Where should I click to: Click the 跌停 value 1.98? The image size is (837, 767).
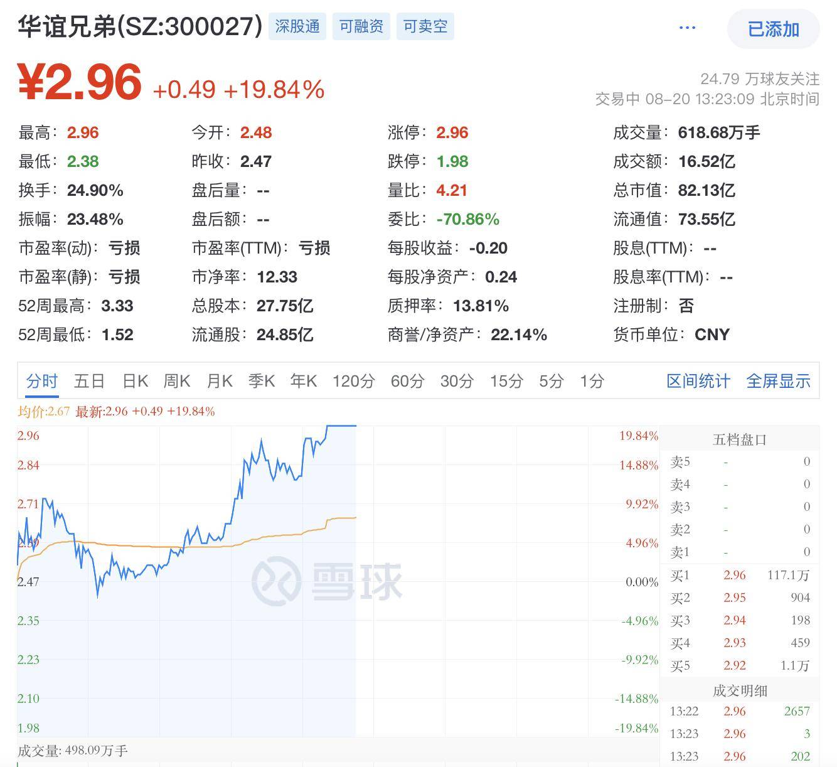tap(452, 162)
